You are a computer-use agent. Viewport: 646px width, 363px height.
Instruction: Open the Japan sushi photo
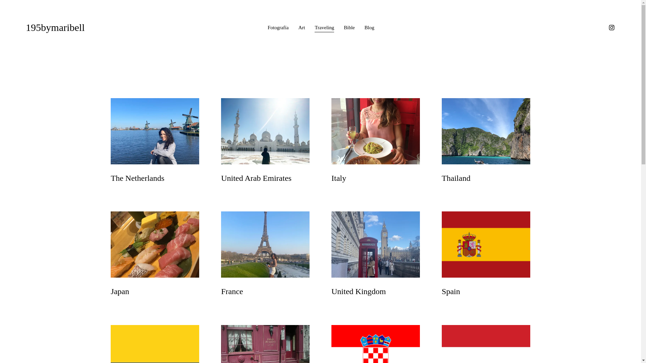[155, 244]
